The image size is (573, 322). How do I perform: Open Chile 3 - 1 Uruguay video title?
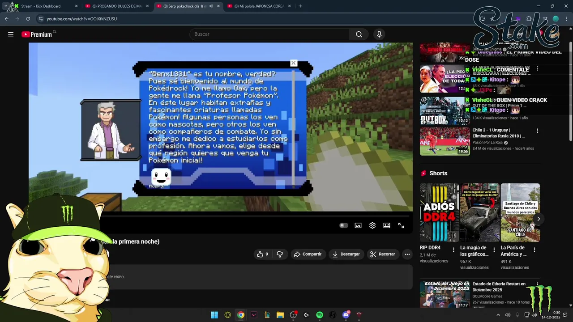(x=499, y=133)
